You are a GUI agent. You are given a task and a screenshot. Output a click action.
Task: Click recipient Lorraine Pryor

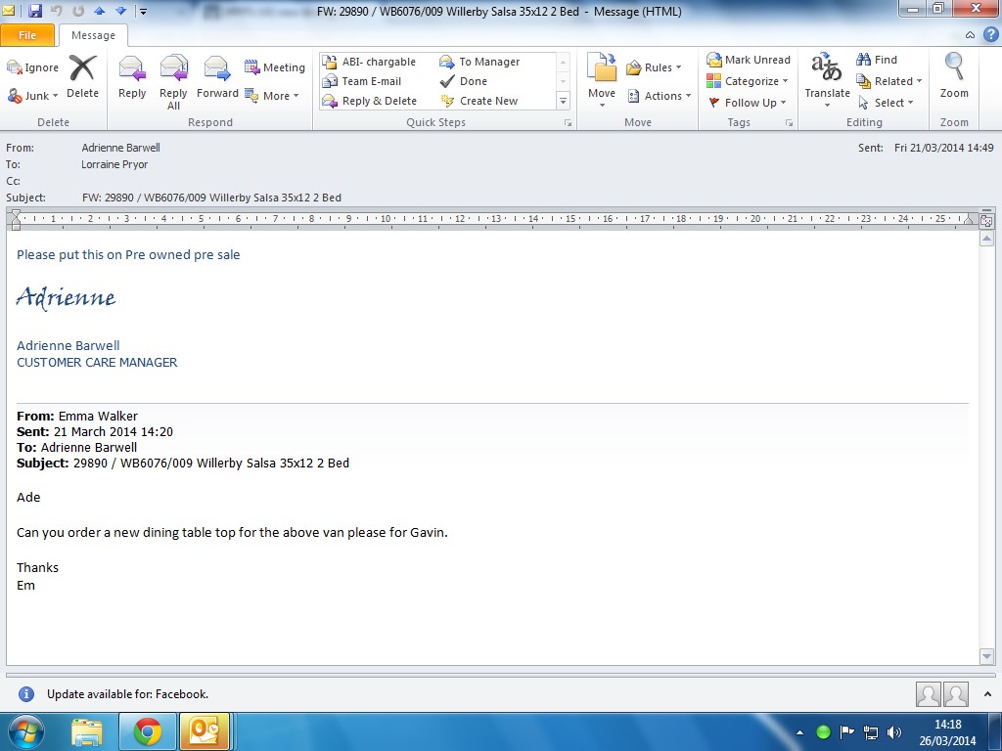[114, 164]
